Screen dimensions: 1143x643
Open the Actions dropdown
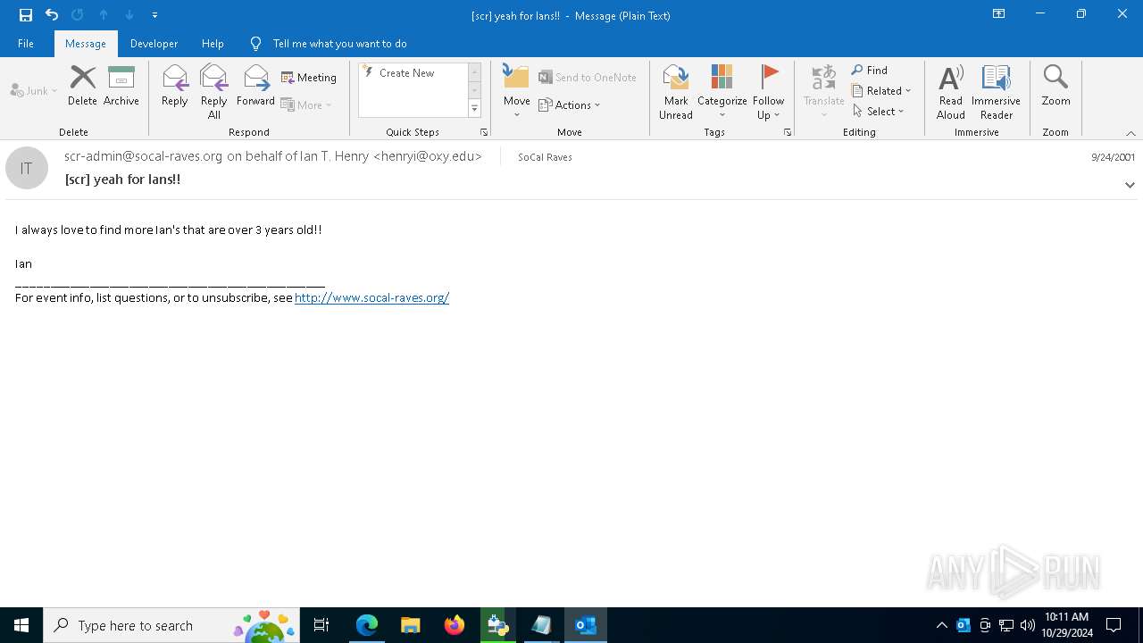[570, 104]
